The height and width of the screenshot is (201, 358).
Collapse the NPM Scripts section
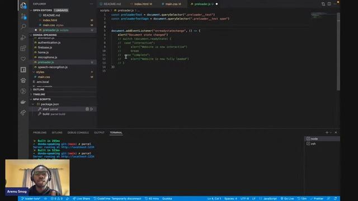click(x=31, y=99)
